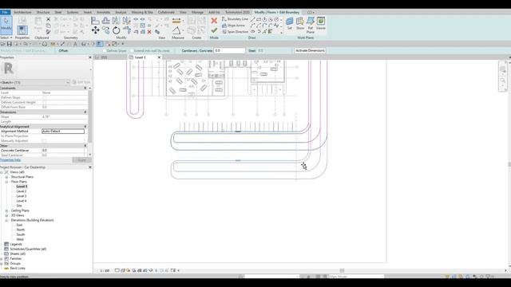Switch to the Massing & Site ribbon tab
The height and width of the screenshot is (287, 511).
[x=142, y=13]
